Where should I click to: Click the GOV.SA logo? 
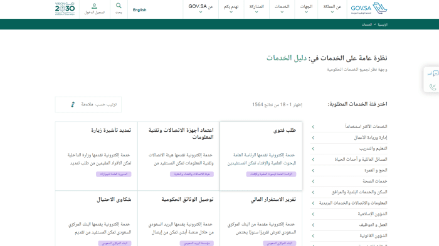[x=369, y=8]
